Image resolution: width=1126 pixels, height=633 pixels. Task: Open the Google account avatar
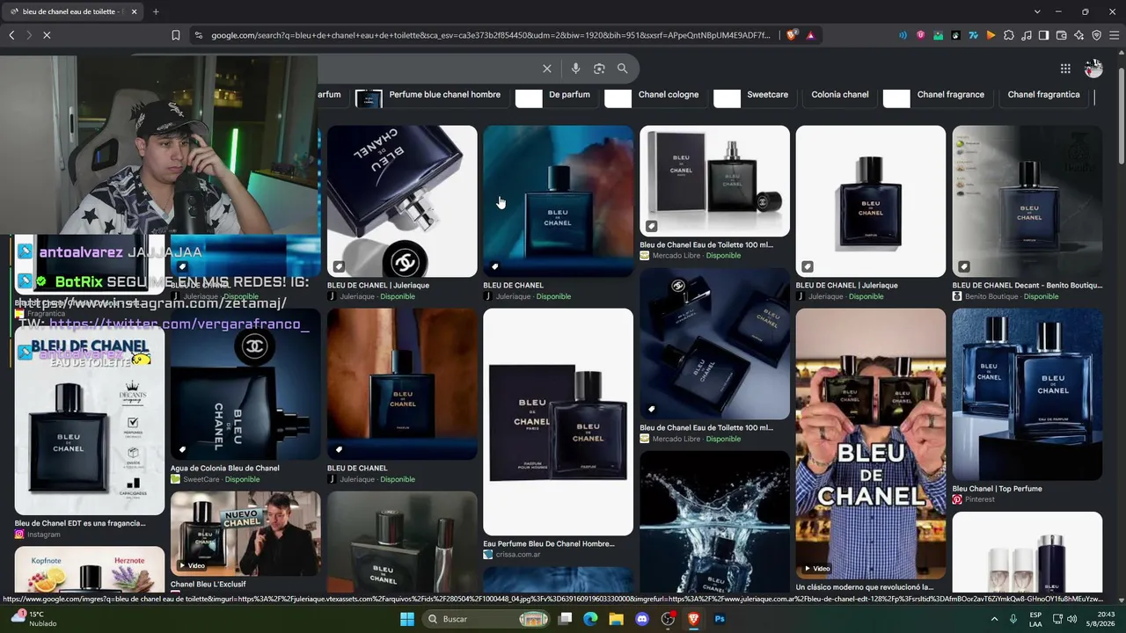click(x=1093, y=69)
